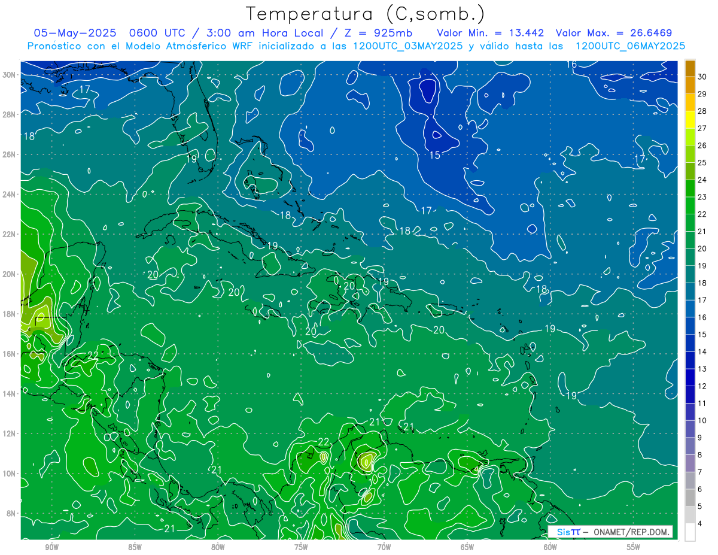Image resolution: width=718 pixels, height=555 pixels.
Task: Select initialization time "1200UTC_03MAY2025"
Action: [x=408, y=46]
